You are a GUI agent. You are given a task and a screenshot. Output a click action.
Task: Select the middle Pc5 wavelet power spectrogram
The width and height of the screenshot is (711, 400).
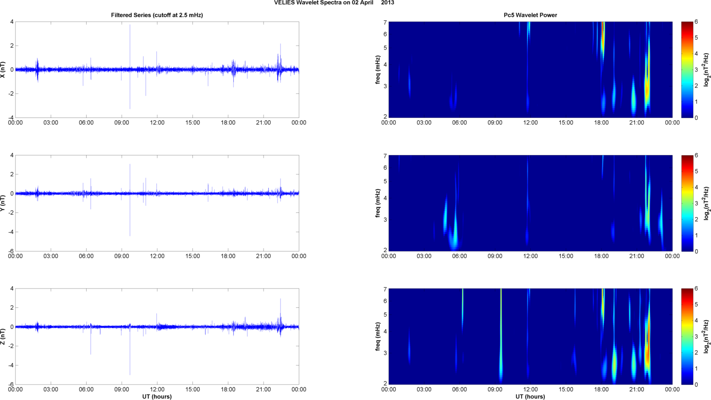coord(530,203)
